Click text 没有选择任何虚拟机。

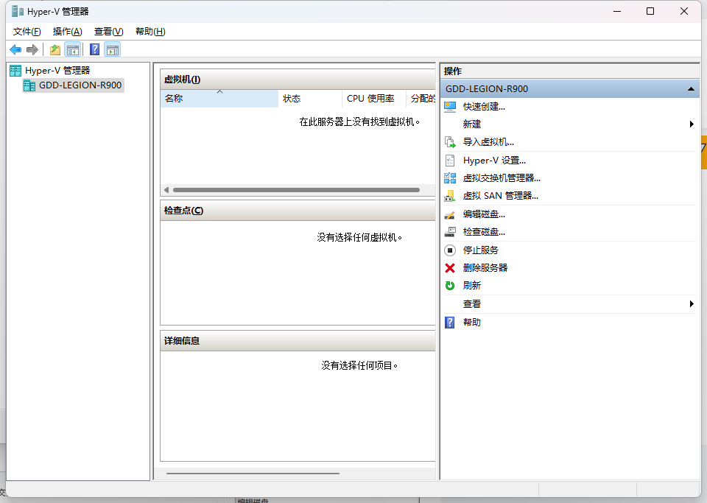359,238
